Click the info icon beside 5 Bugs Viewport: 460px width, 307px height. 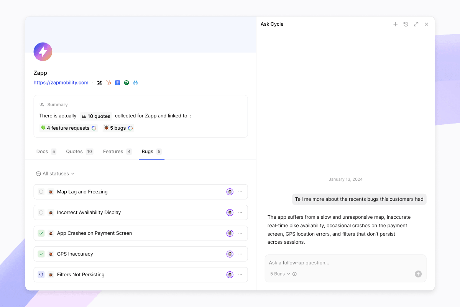(295, 274)
